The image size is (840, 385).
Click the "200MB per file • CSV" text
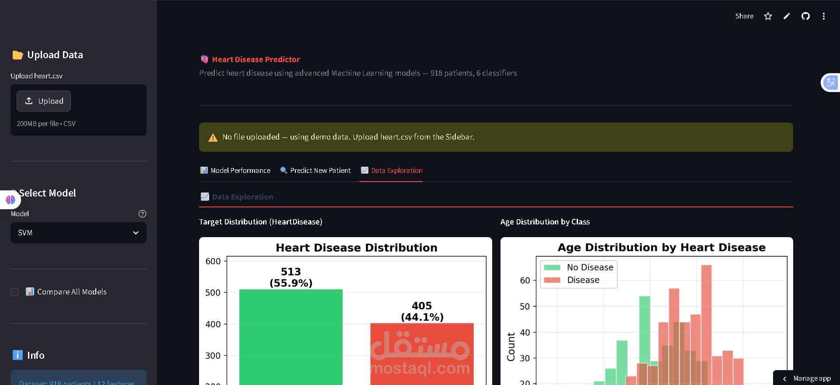[x=46, y=124]
